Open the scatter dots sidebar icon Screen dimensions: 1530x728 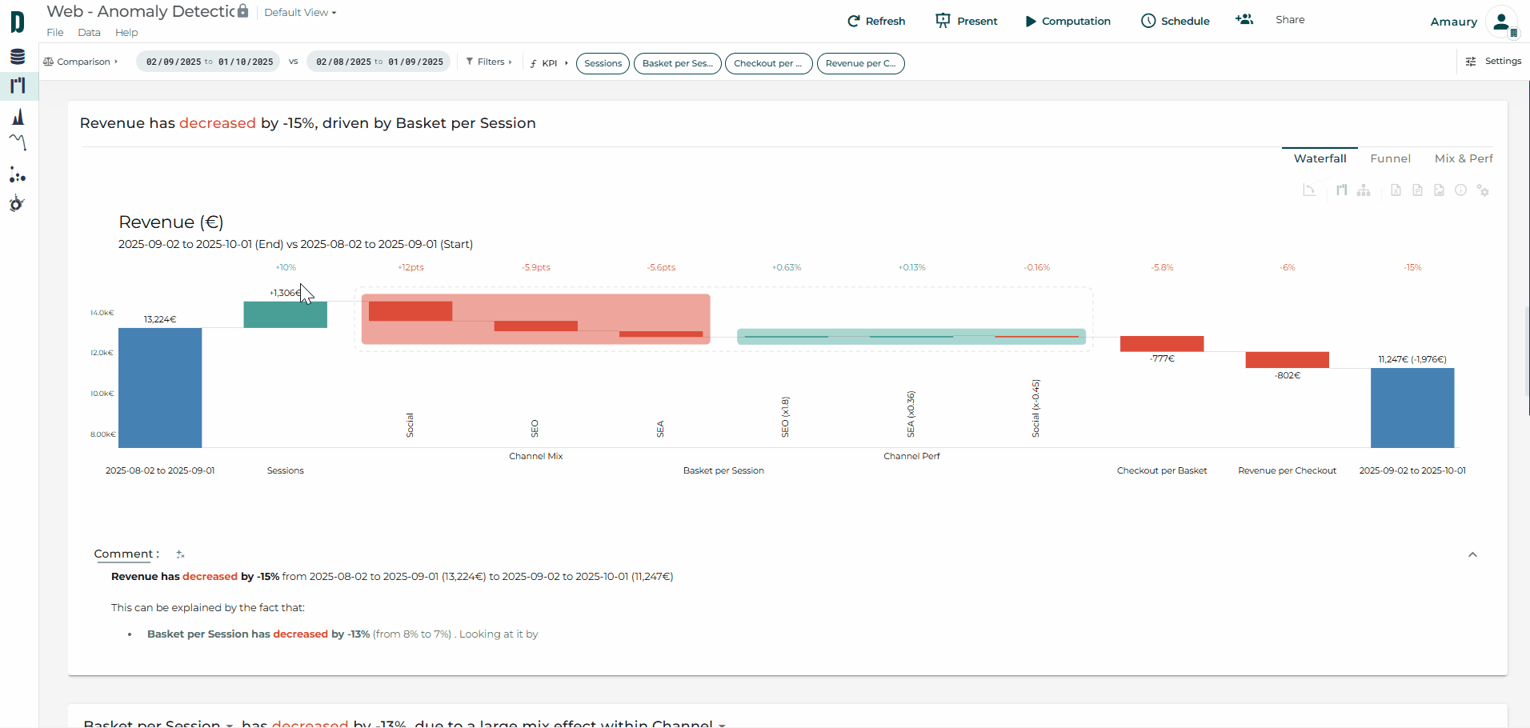pyautogui.click(x=18, y=175)
